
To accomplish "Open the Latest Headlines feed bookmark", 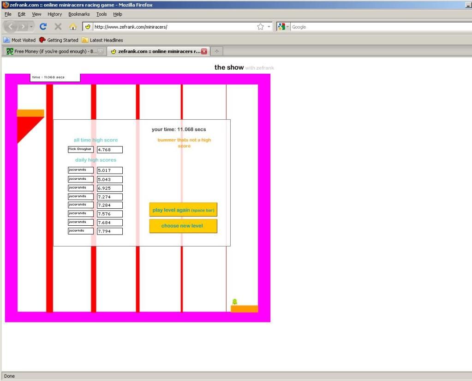I will (x=102, y=40).
